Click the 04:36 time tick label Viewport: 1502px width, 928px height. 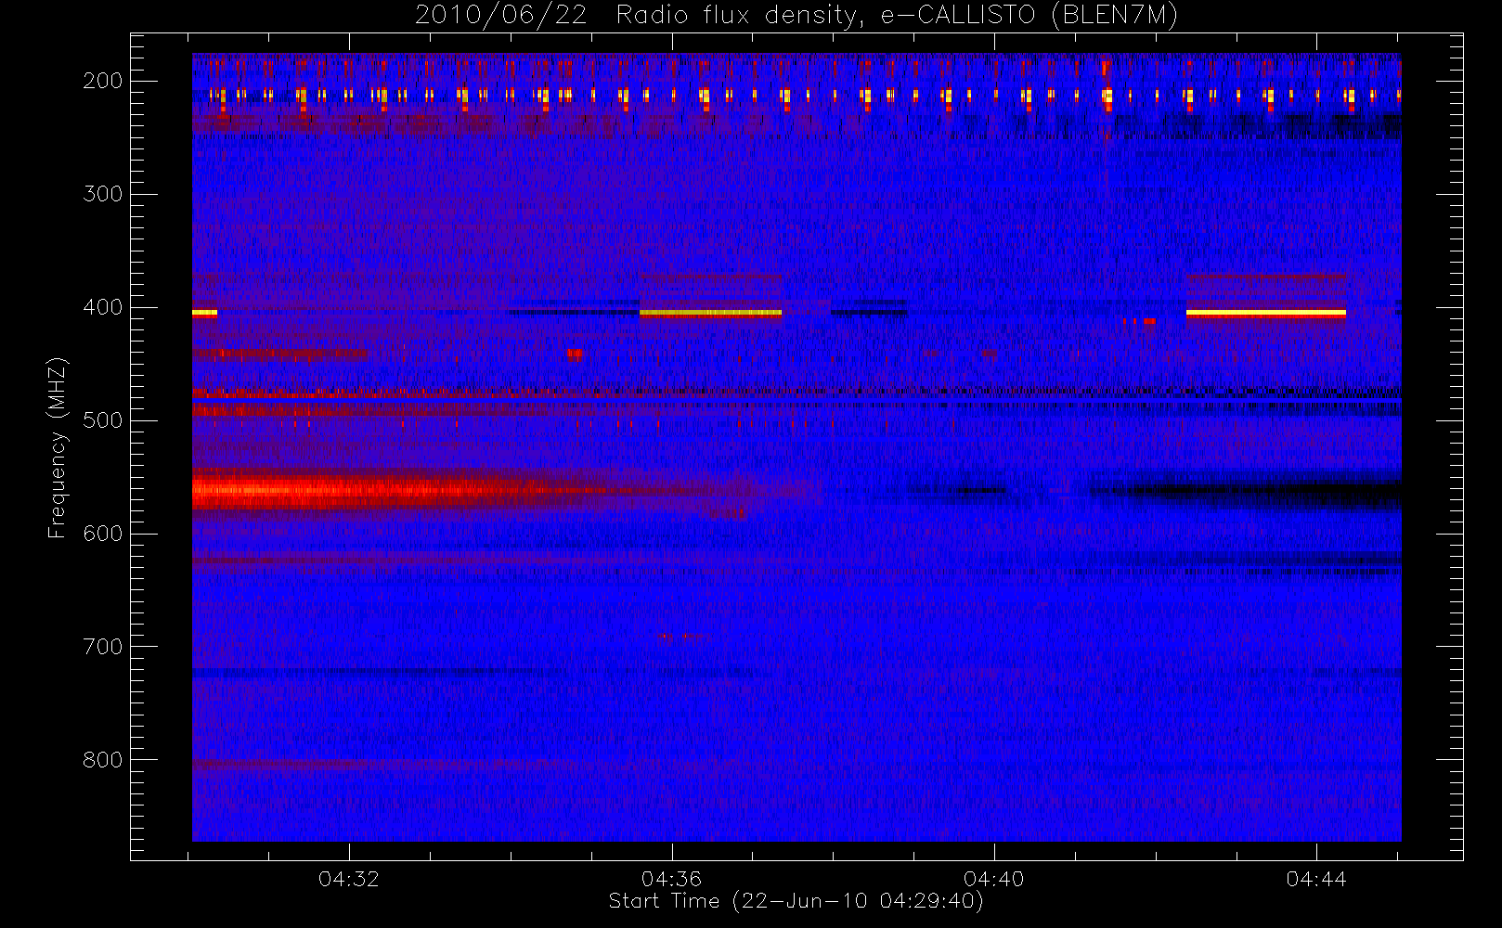click(x=671, y=879)
